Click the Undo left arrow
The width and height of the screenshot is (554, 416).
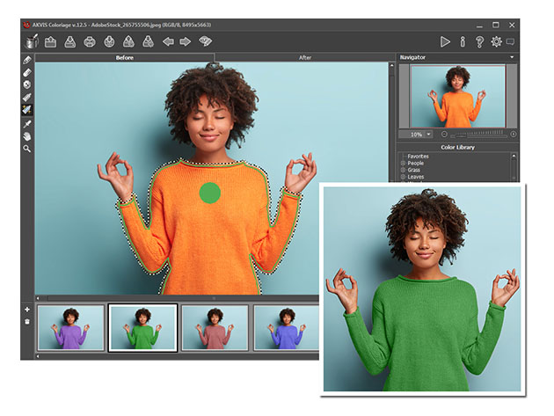(x=167, y=41)
